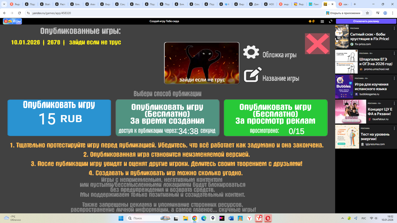Switch to the Гонк browser tab
Viewport: 397px width, 223px height.
click(x=315, y=4)
